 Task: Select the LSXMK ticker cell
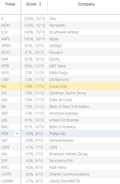pos(10,181)
